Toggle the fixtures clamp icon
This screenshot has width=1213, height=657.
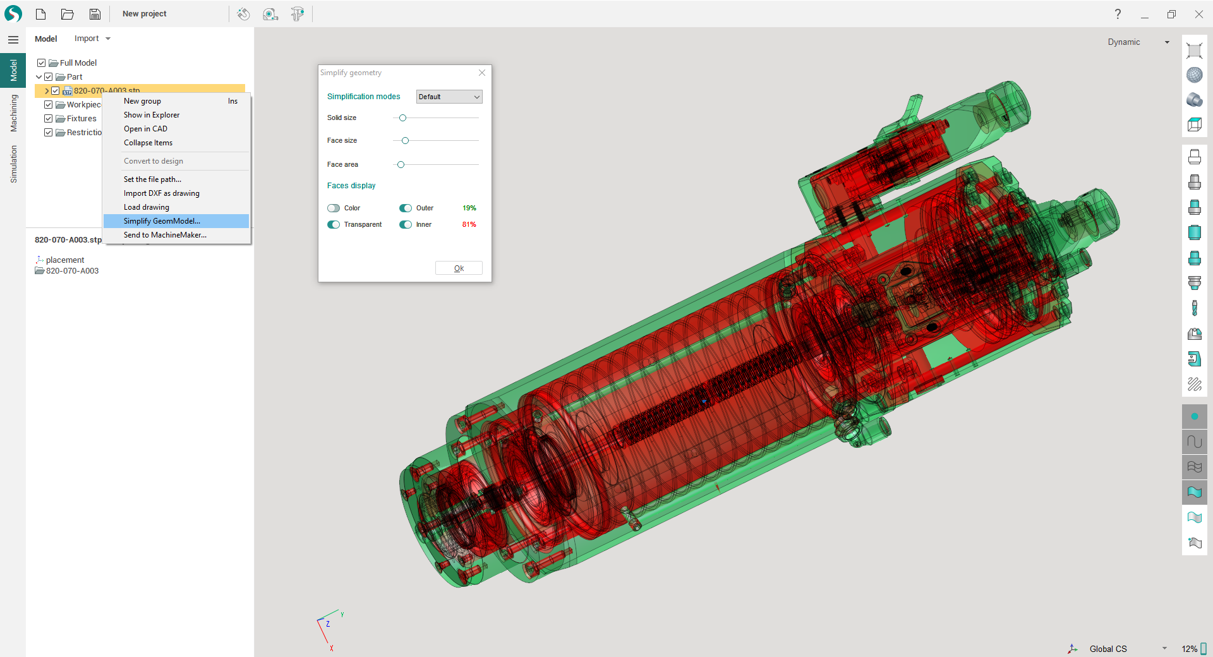[1194, 334]
